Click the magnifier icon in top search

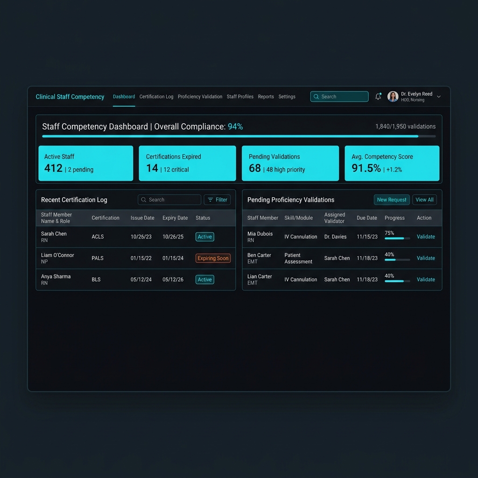coord(316,97)
